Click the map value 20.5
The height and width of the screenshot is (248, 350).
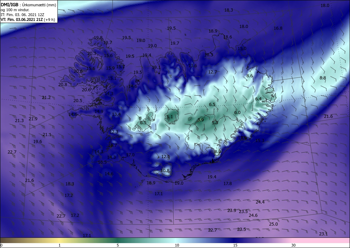[78, 101]
